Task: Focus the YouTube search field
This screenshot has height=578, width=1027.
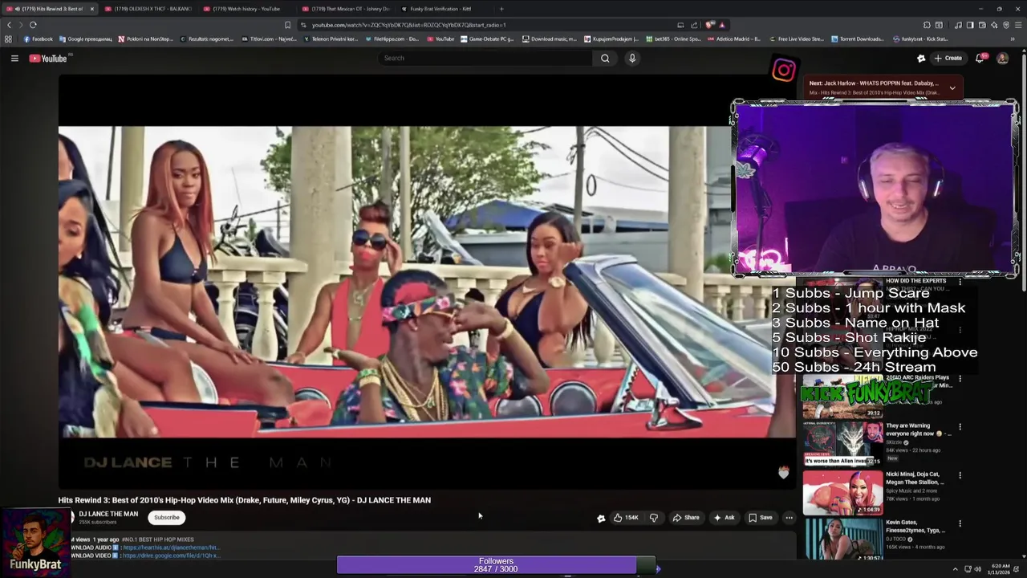Action: 485,58
